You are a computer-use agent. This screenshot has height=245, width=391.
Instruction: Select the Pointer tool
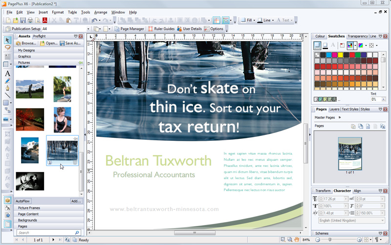click(7, 40)
